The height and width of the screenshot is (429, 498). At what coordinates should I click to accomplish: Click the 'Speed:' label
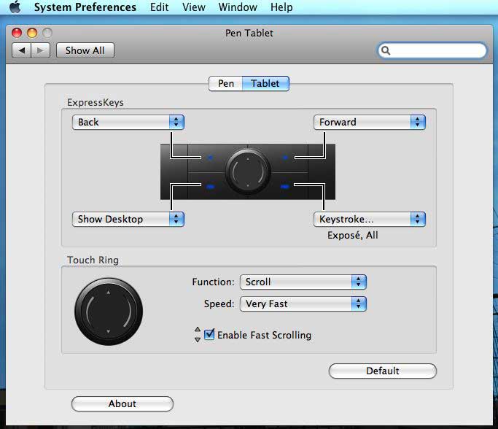(219, 304)
